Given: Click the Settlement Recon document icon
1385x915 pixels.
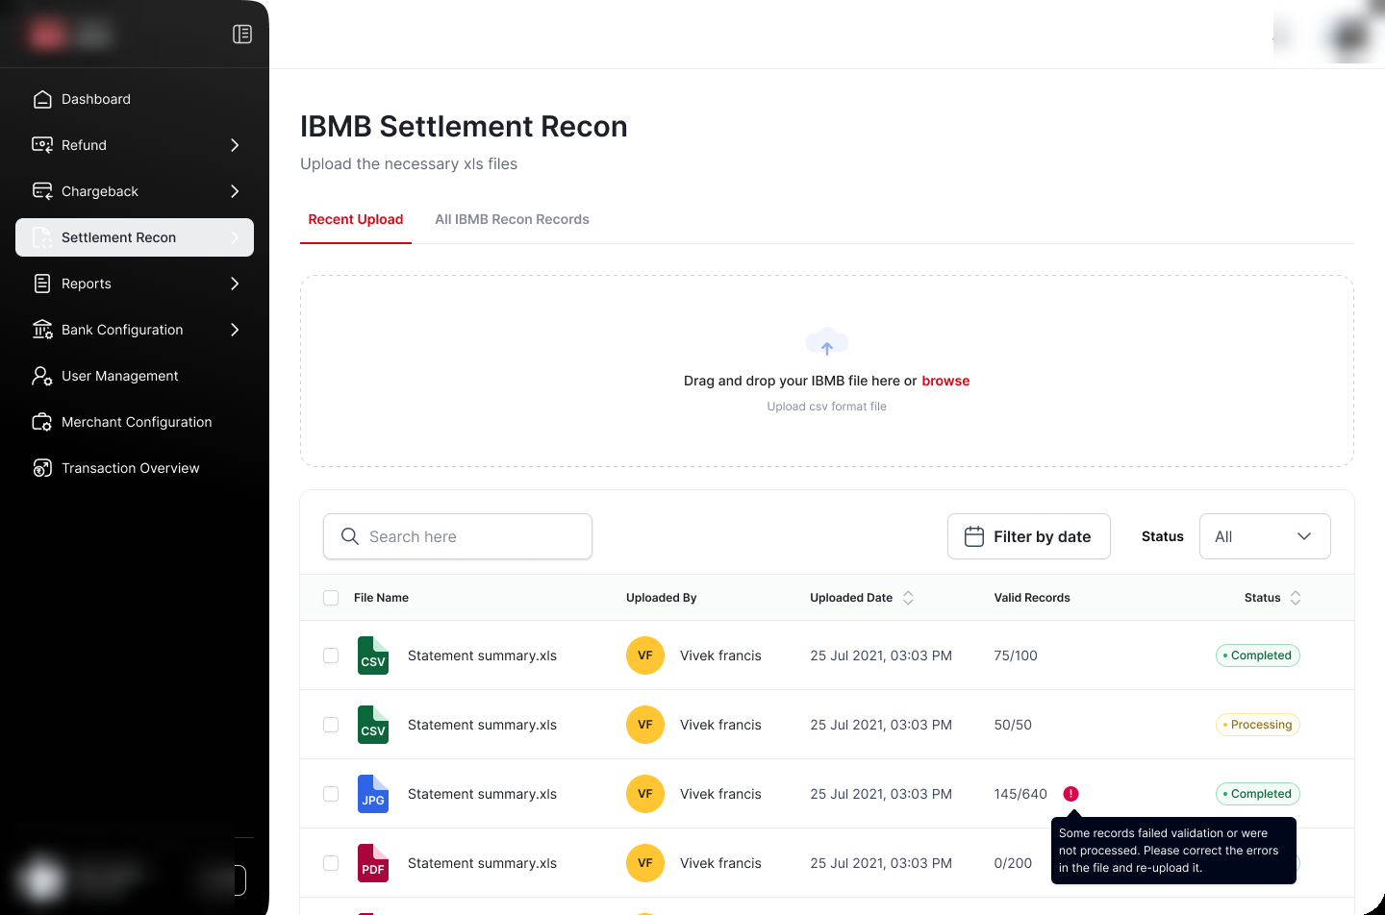Looking at the screenshot, I should [42, 237].
